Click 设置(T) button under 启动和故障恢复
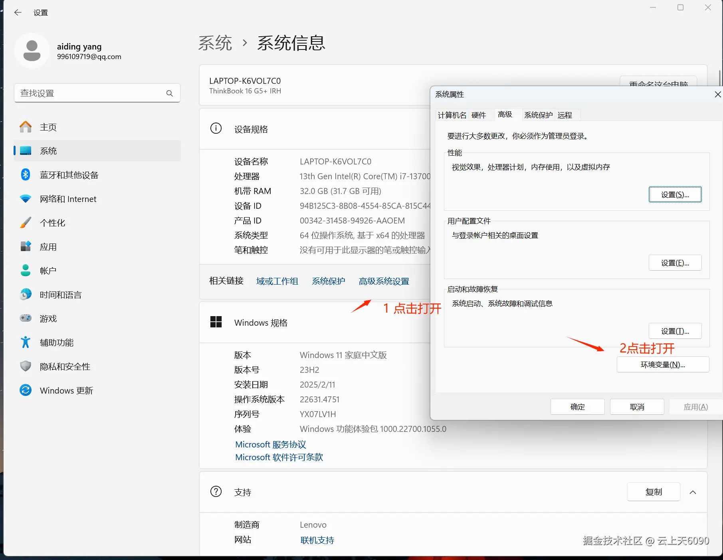 (675, 331)
